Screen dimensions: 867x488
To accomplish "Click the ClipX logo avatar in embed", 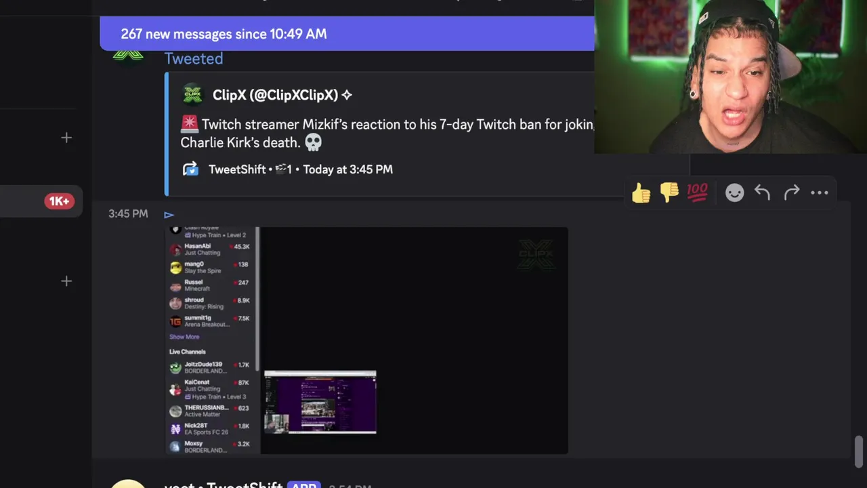I will [192, 95].
